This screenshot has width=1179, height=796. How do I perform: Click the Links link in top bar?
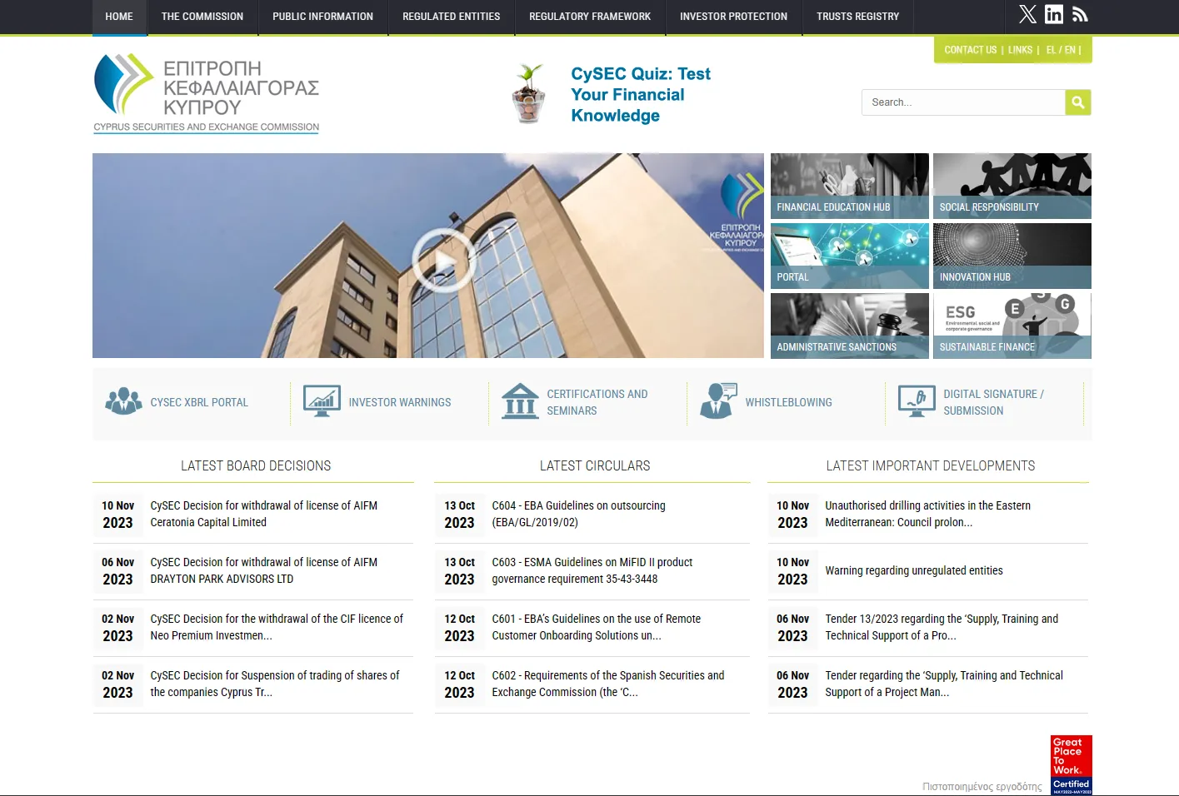[1021, 50]
